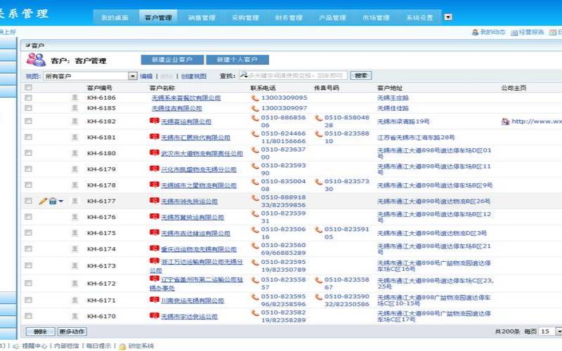This screenshot has height=351, width=562.
Task: Click the red badge icon in row KH-6180
Action: (x=154, y=153)
